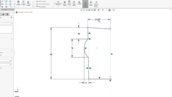
Task: Click Linear Sketch Pattern command
Action: click(43, 4)
